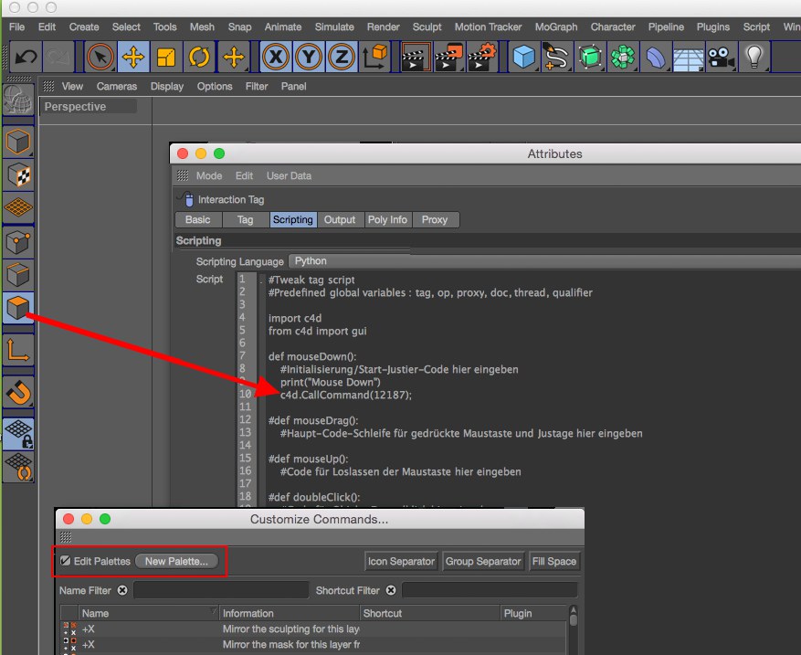Image resolution: width=801 pixels, height=655 pixels.
Task: Toggle locked workplane icon
Action: [18, 434]
